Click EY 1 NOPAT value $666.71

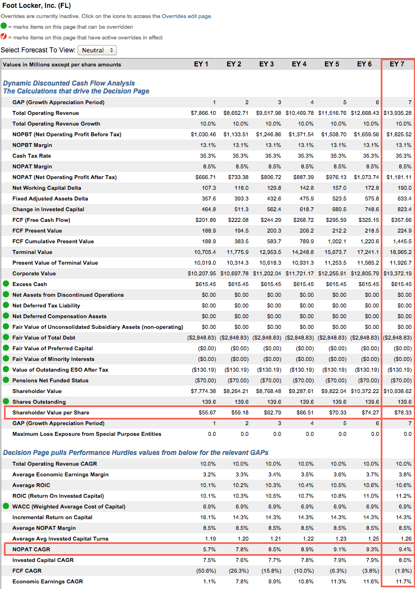point(206,177)
